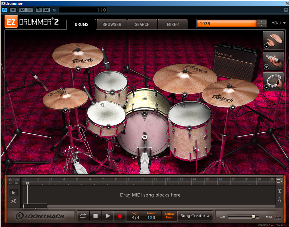Image resolution: width=289 pixels, height=227 pixels.
Task: Open the kick drum dropdown arrow
Action: pyautogui.click(x=144, y=114)
